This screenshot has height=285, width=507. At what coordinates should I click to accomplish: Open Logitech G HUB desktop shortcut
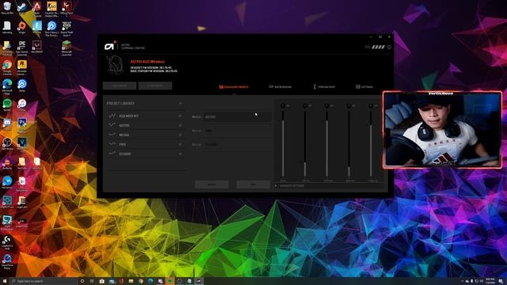[7, 242]
